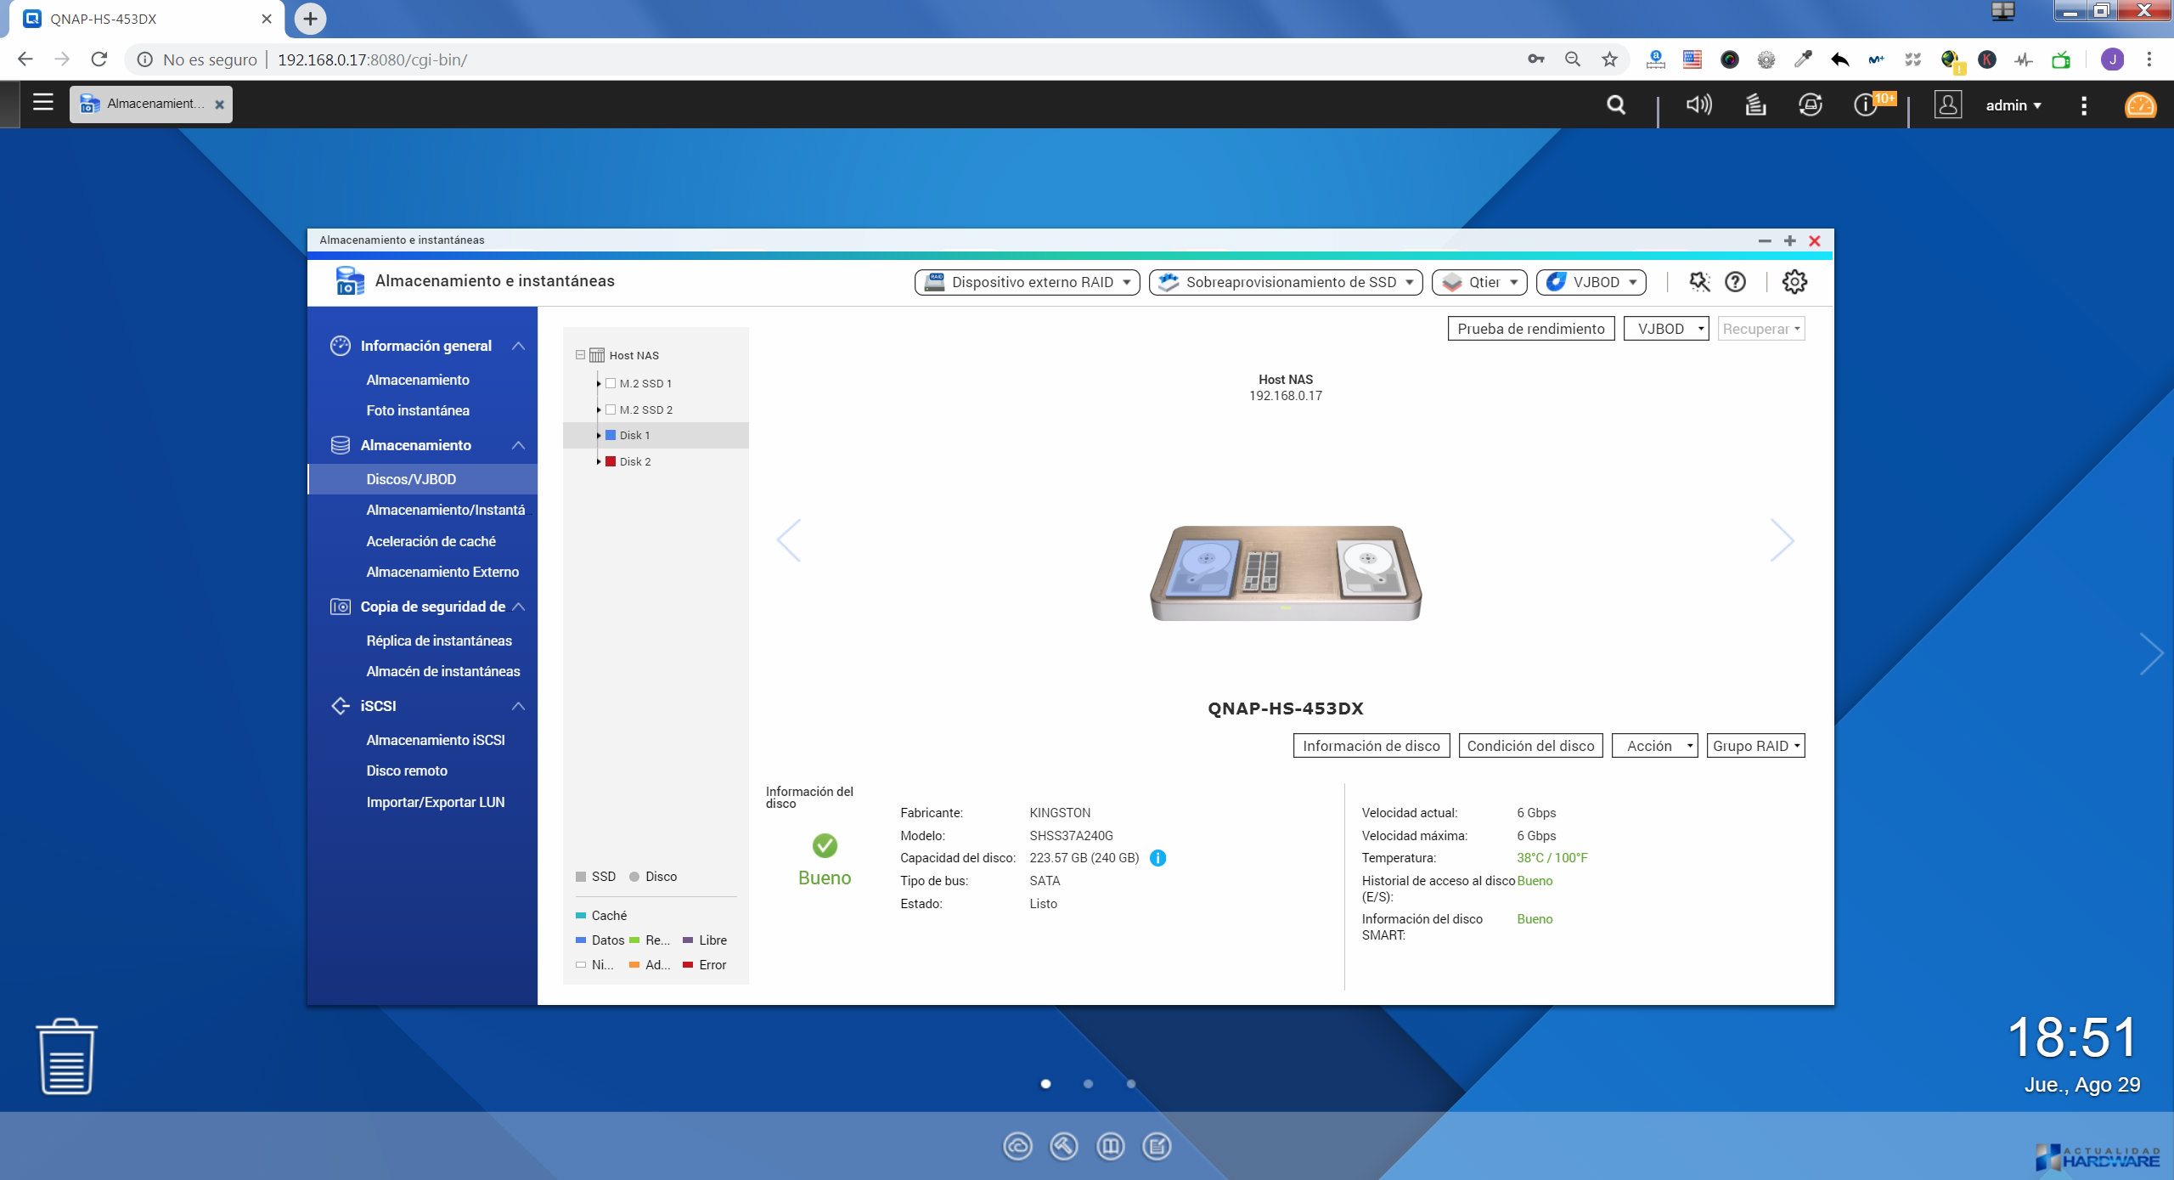Check the M.2 SSD 2 checkbox
This screenshot has height=1180, width=2174.
pyautogui.click(x=611, y=409)
